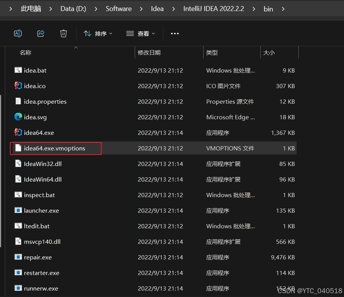Viewport: 344px width, 297px height.
Task: Click the idea64.exe.vmoptions file icon
Action: (18, 148)
